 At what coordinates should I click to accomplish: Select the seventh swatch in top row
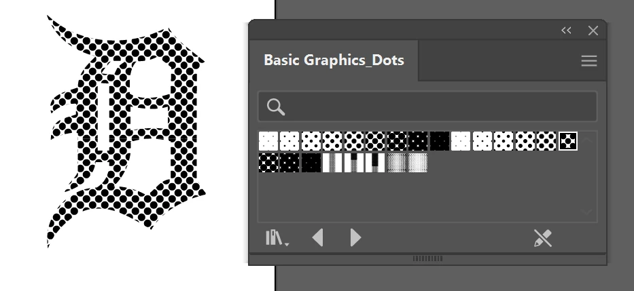point(397,141)
